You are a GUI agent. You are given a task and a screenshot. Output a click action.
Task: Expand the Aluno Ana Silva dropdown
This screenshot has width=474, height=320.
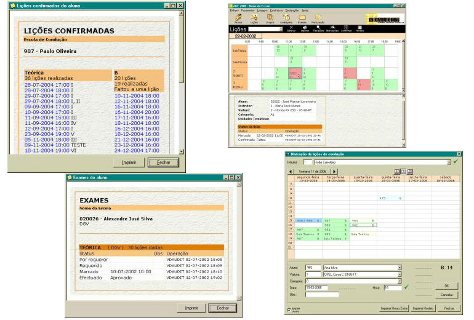[x=400, y=268]
